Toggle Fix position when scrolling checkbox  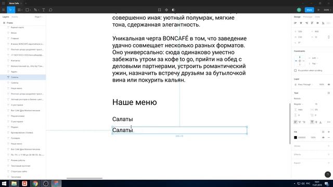(295, 71)
